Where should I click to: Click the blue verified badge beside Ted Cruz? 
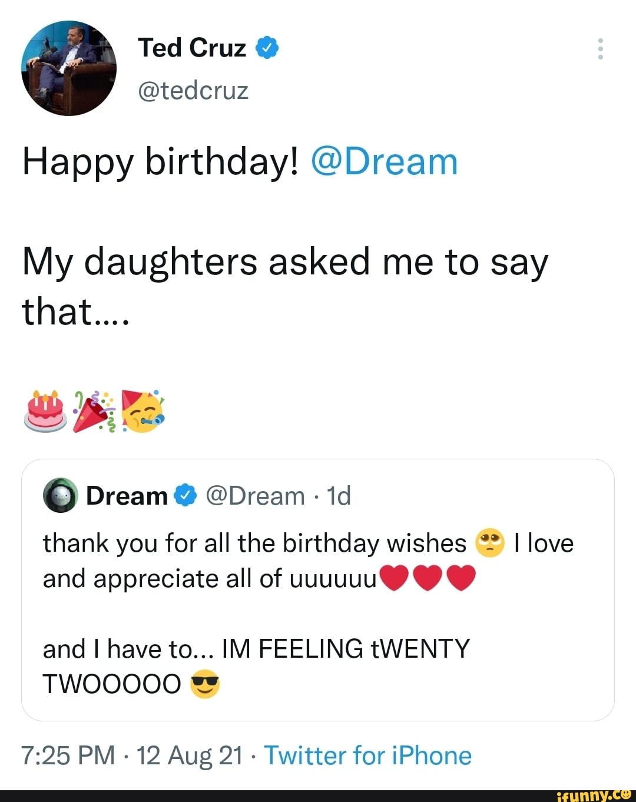(267, 48)
